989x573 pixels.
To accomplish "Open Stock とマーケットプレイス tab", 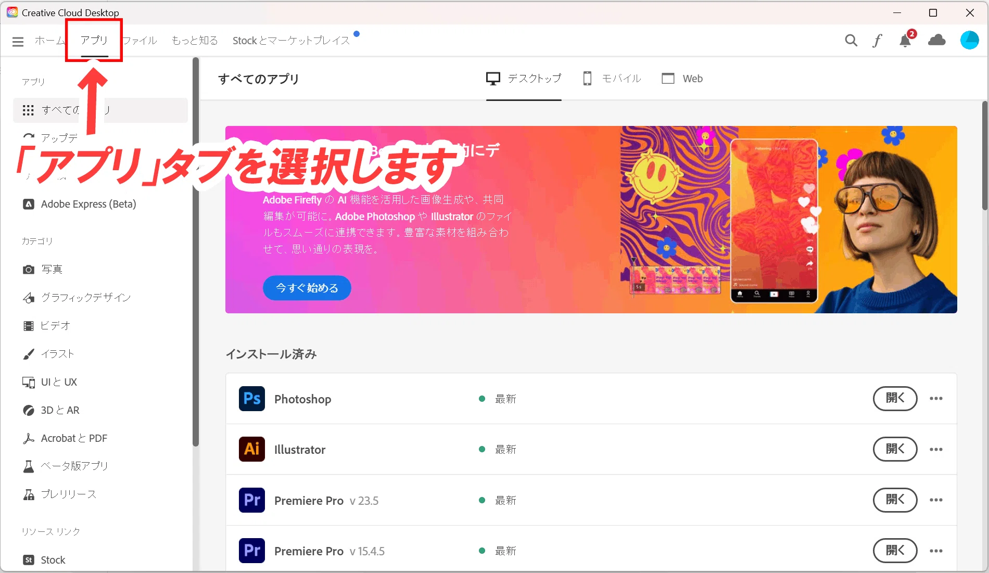I will point(291,41).
